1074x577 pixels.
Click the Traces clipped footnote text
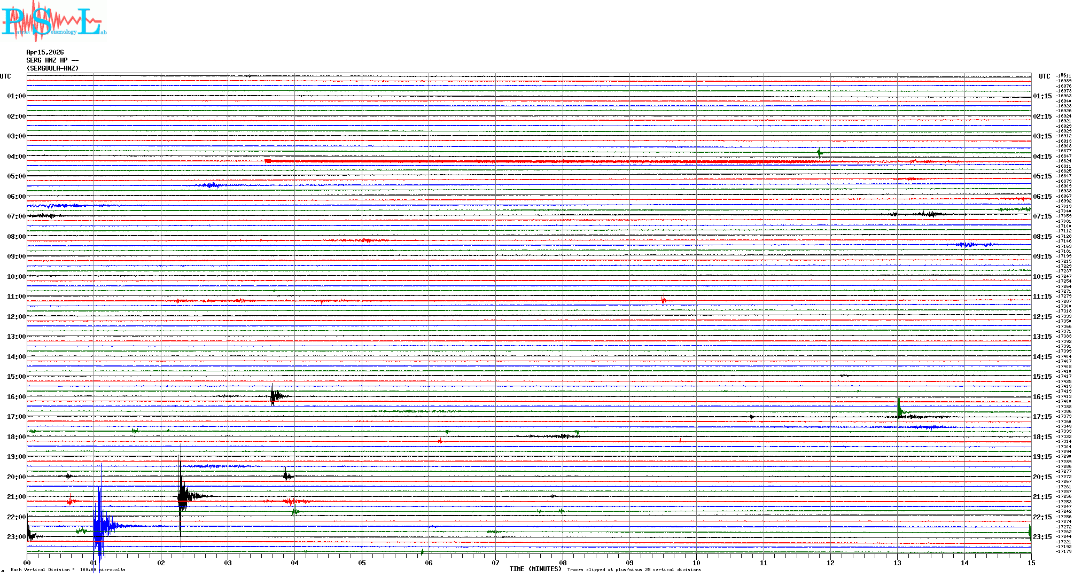pyautogui.click(x=634, y=570)
